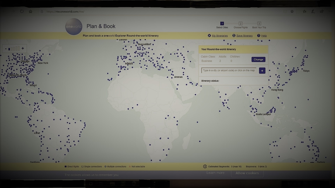Go to step 3 Book Your Trip
The width and height of the screenshot is (335, 188).
tap(259, 25)
